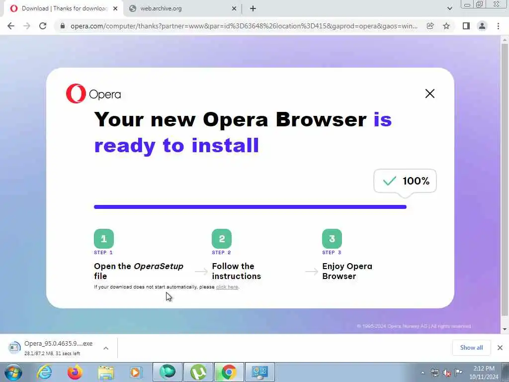Image resolution: width=509 pixels, height=382 pixels.
Task: Open Windows Media Player from taskbar
Action: pos(136,372)
